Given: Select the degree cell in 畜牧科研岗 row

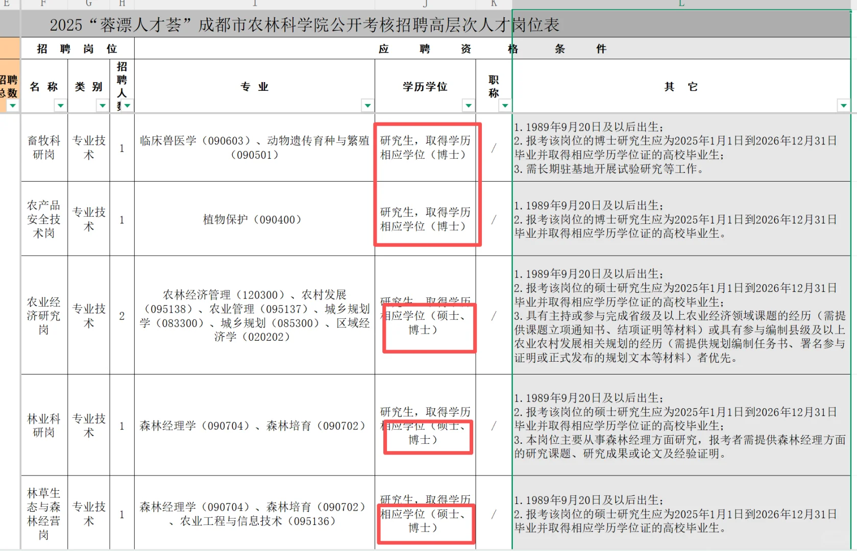Looking at the screenshot, I should 425,147.
